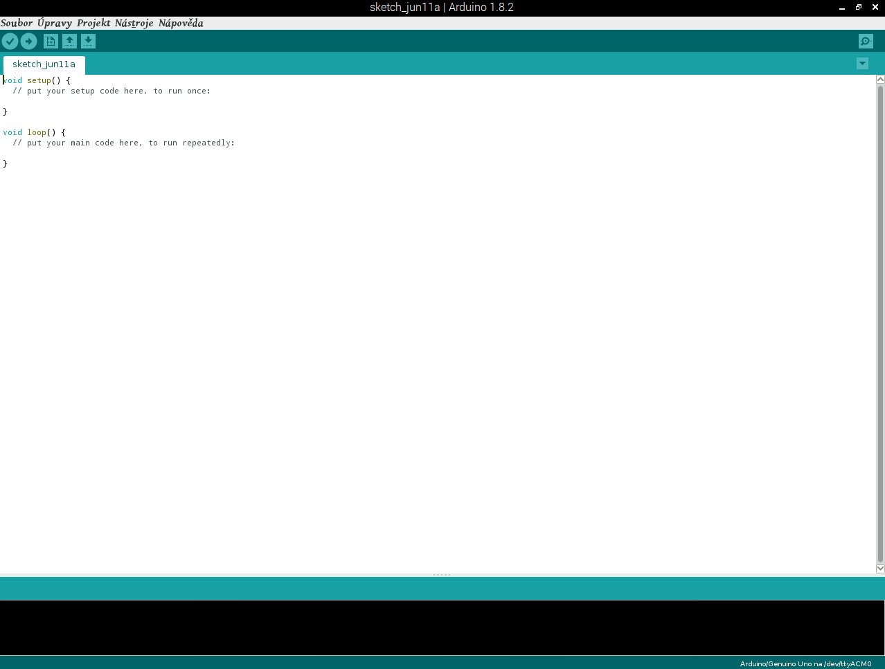This screenshot has width=885, height=669.
Task: Click the vertical scrollbar thumb
Action: point(880,324)
